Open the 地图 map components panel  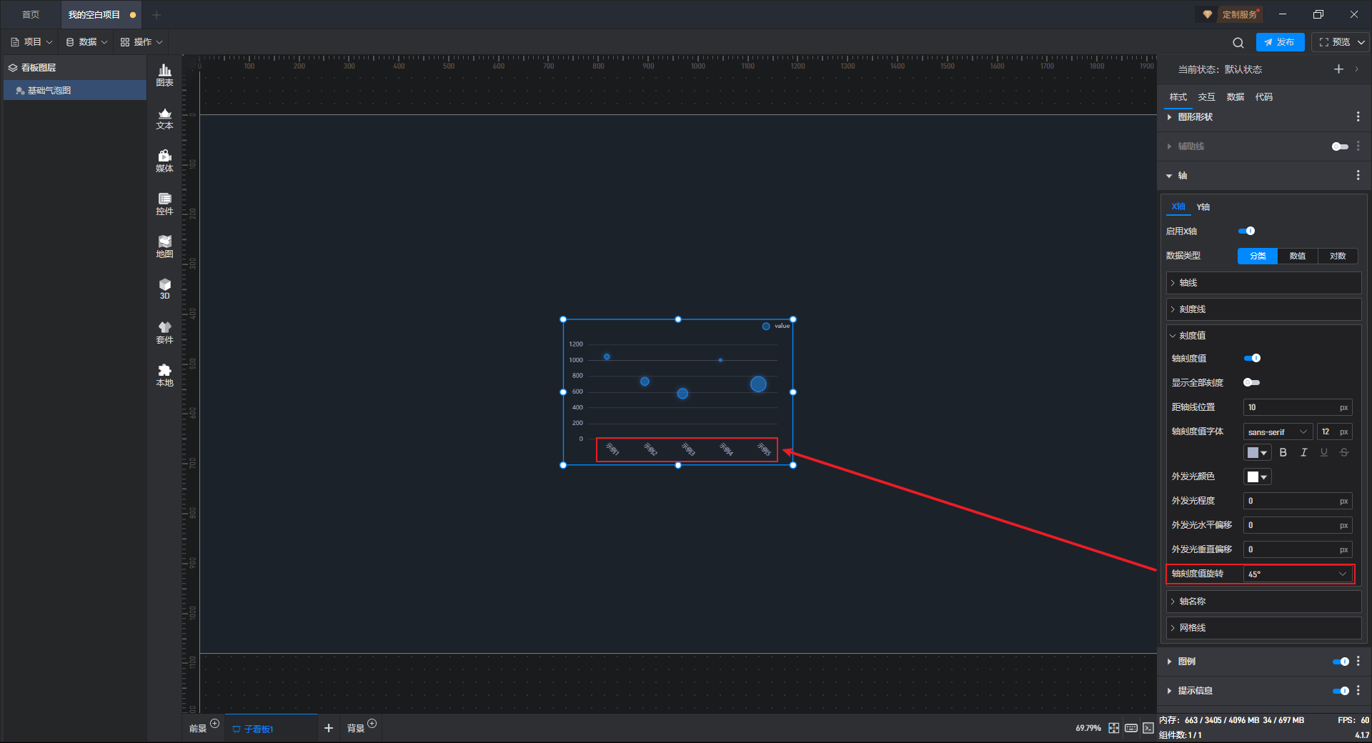[x=164, y=246]
